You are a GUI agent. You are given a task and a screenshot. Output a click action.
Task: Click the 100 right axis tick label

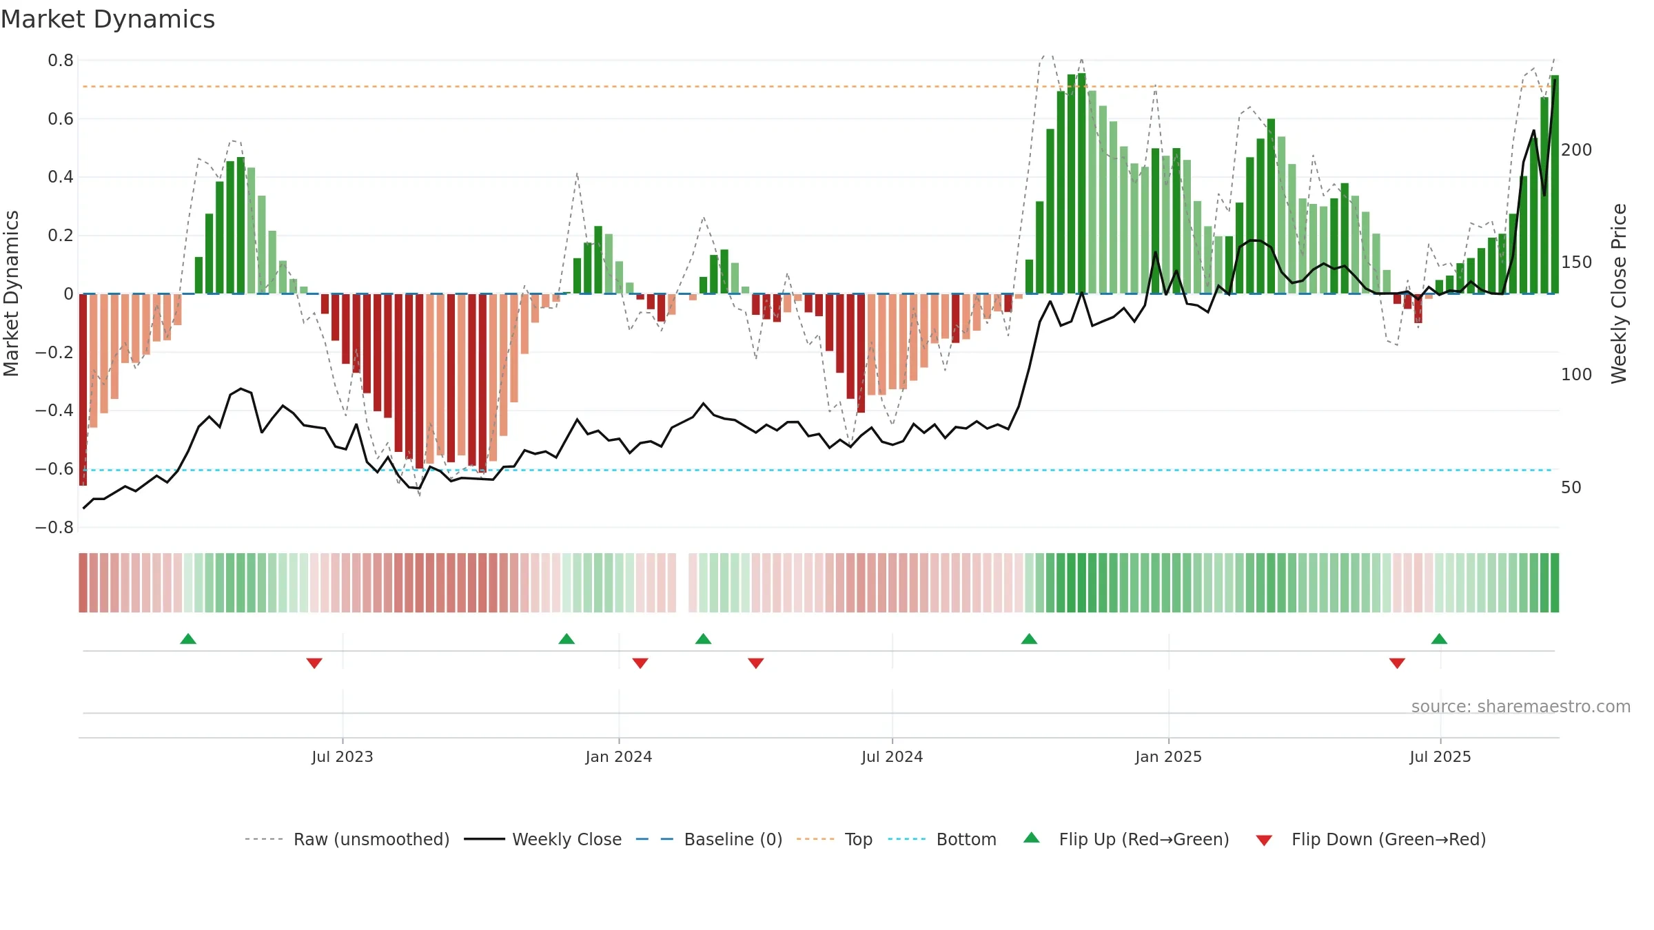[1577, 375]
